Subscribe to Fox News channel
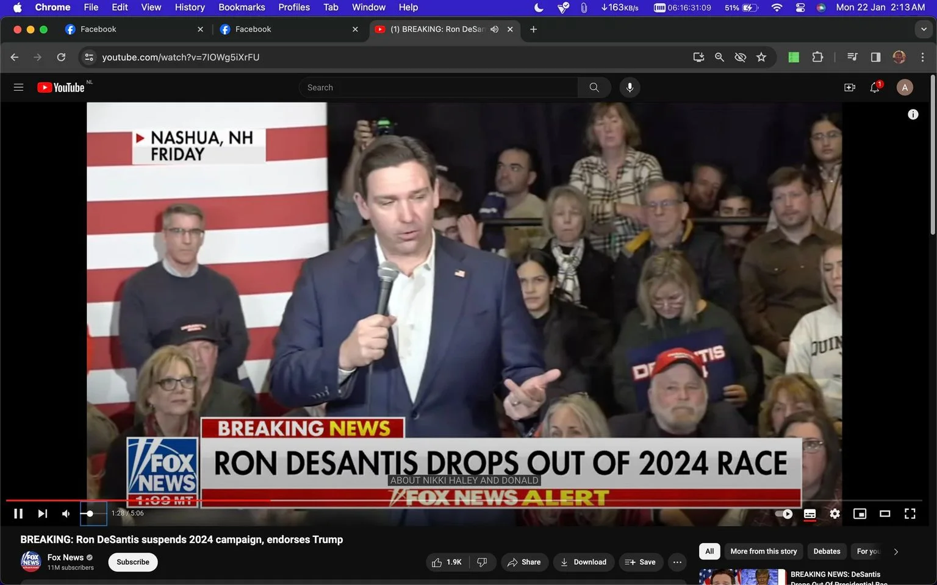This screenshot has height=585, width=937. point(133,562)
